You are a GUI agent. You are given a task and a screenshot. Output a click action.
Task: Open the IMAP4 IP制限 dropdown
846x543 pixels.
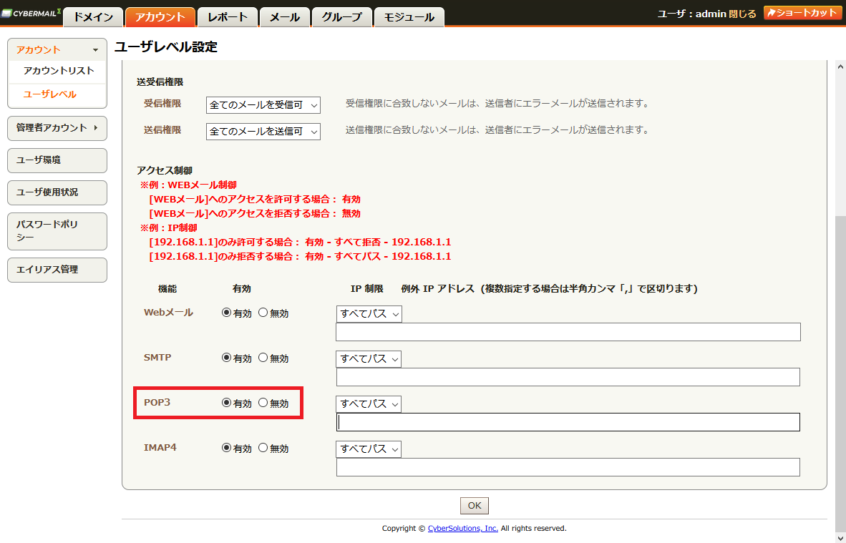click(x=369, y=449)
